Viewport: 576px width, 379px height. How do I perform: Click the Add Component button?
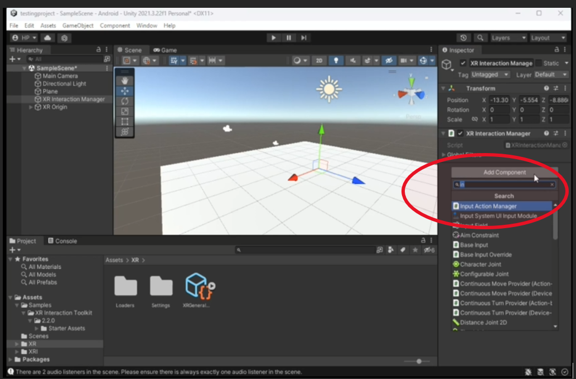[505, 173]
